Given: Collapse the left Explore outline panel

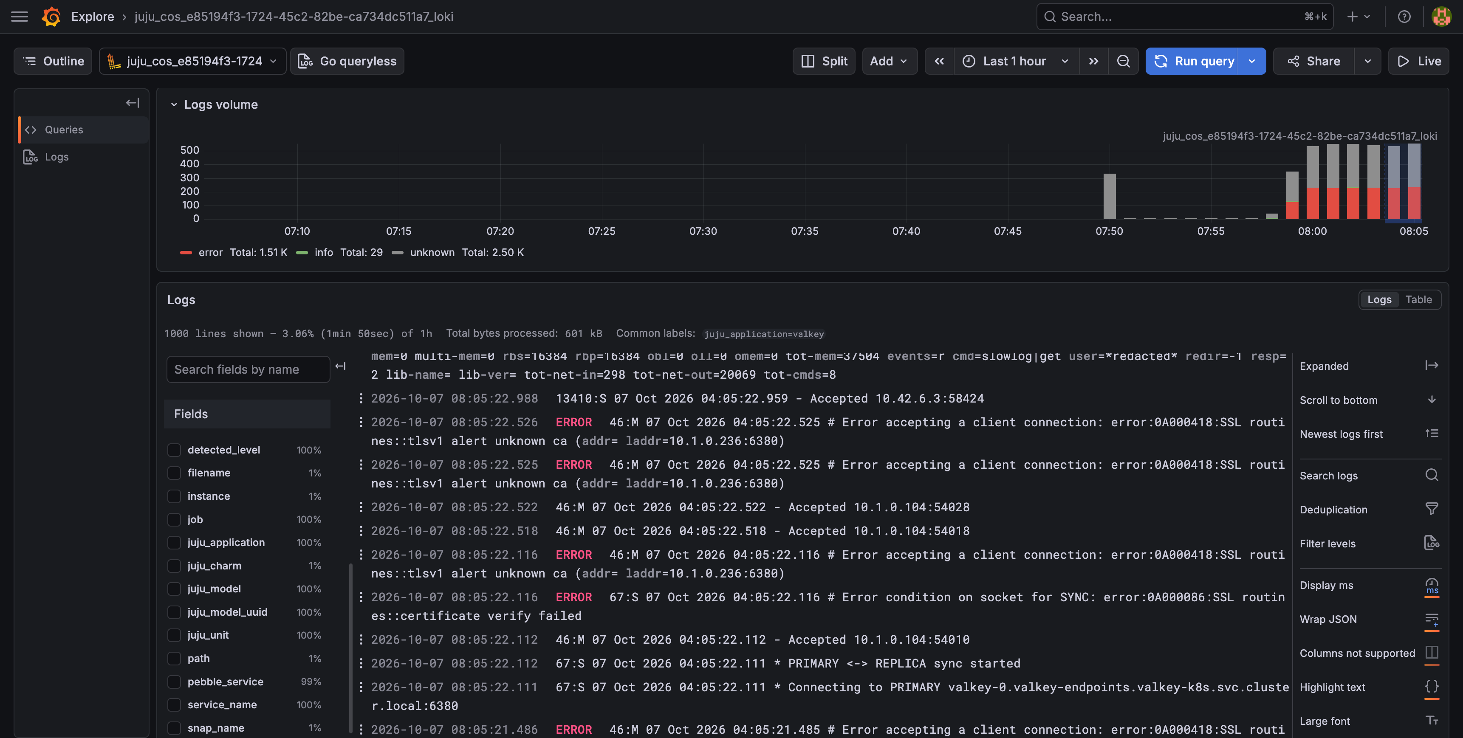Looking at the screenshot, I should [133, 103].
